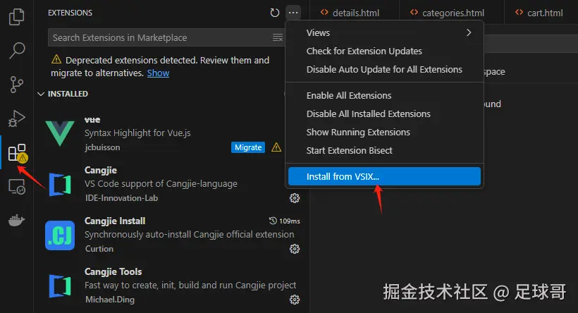Image resolution: width=578 pixels, height=313 pixels.
Task: Open the Cangjie extension gear settings
Action: click(x=295, y=198)
